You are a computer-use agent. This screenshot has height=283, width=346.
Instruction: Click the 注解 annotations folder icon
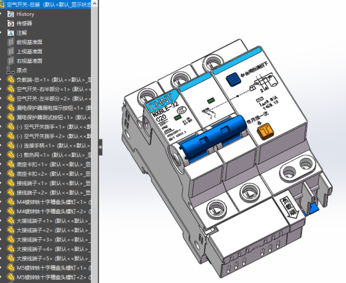(x=11, y=33)
